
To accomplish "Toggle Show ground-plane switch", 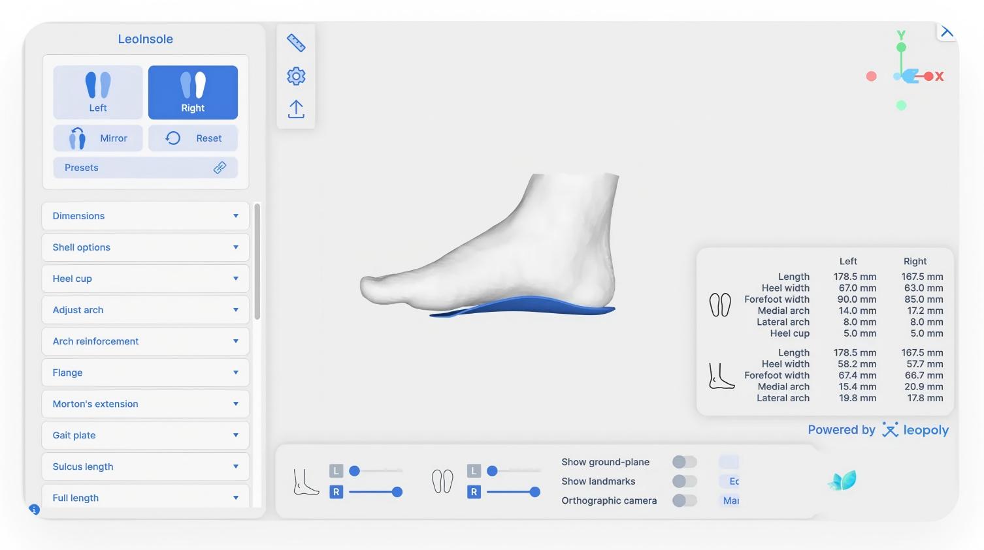I will [x=685, y=462].
